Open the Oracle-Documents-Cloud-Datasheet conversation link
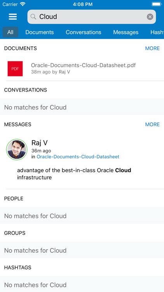This screenshot has width=164, height=292. tap(78, 157)
